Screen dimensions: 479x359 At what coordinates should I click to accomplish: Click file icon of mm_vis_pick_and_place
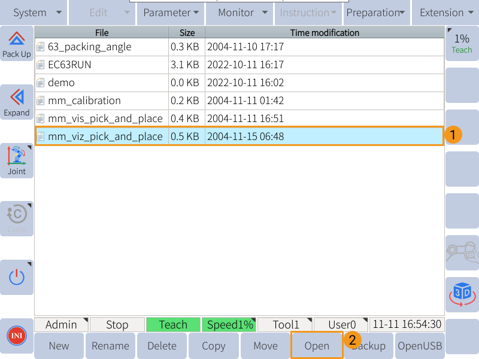(40, 118)
